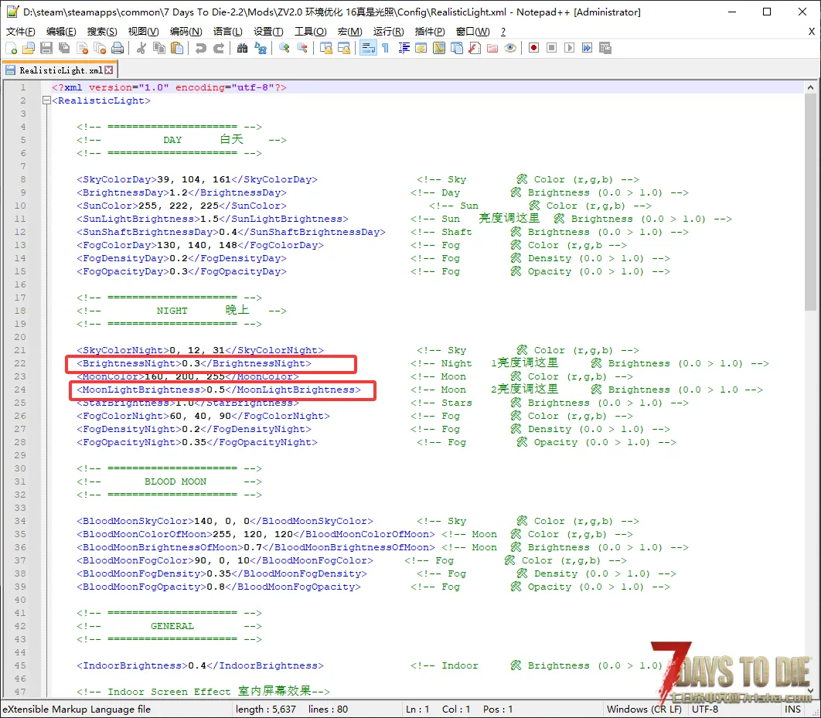Collapse the RealisticLight root node fold marker
Screen dimensions: 821x718
(x=46, y=100)
